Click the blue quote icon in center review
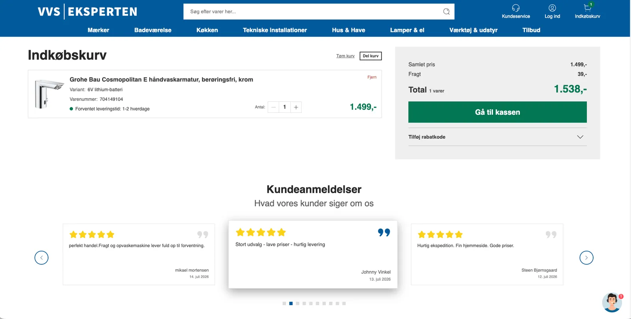631x319 pixels. point(384,233)
